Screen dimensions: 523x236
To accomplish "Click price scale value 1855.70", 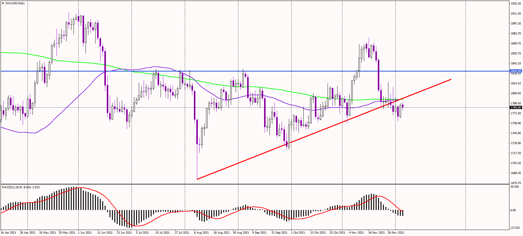I will coord(516,53).
